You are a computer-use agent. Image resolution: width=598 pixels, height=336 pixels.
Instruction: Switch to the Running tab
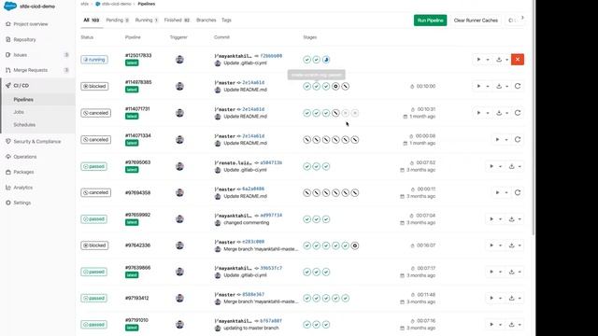(x=147, y=21)
